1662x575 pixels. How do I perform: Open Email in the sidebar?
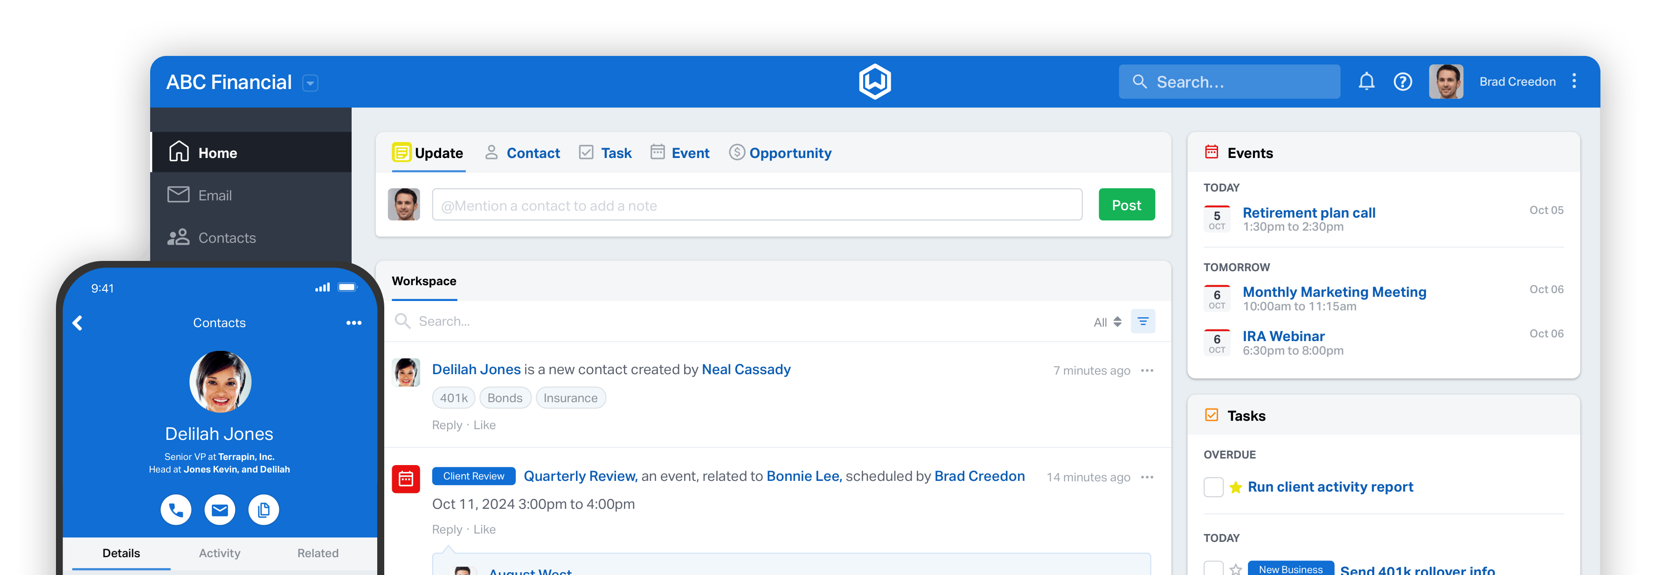252,195
